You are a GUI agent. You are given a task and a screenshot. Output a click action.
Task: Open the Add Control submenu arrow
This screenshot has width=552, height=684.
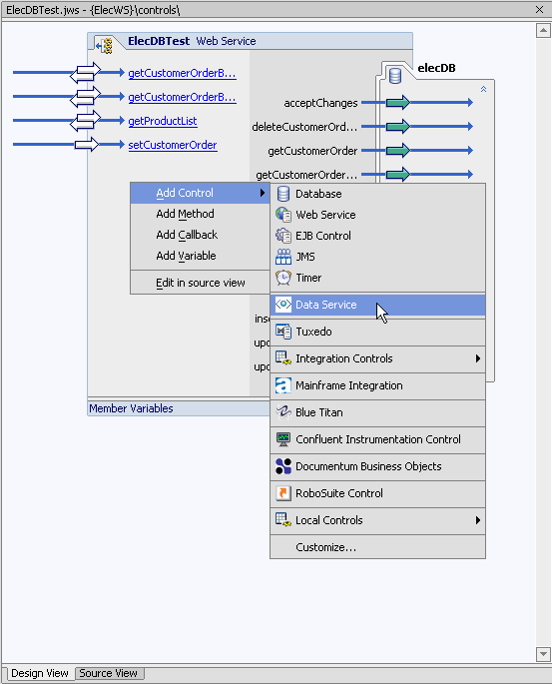point(263,193)
